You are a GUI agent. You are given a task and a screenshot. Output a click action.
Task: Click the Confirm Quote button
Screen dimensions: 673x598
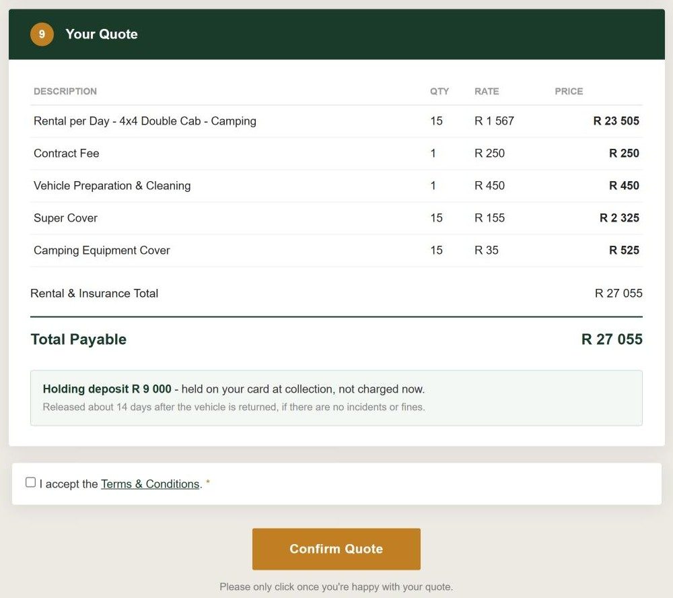tap(336, 549)
